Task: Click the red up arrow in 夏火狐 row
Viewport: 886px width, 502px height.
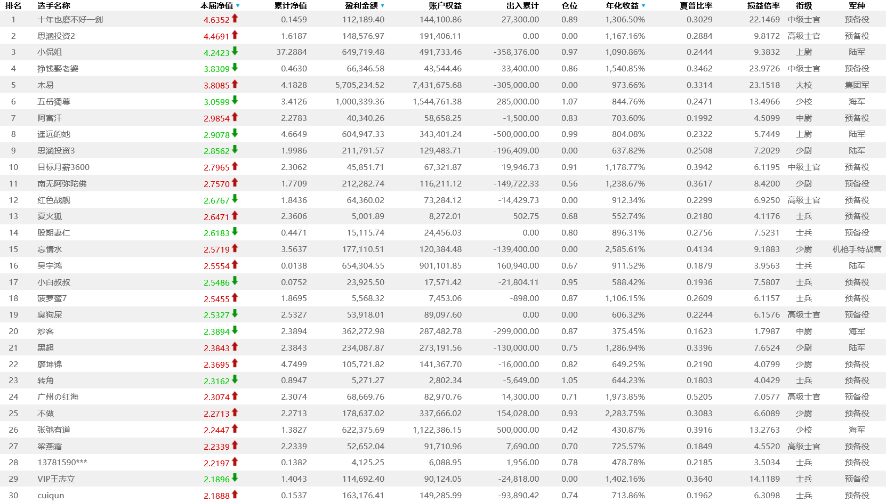Action: [x=235, y=215]
